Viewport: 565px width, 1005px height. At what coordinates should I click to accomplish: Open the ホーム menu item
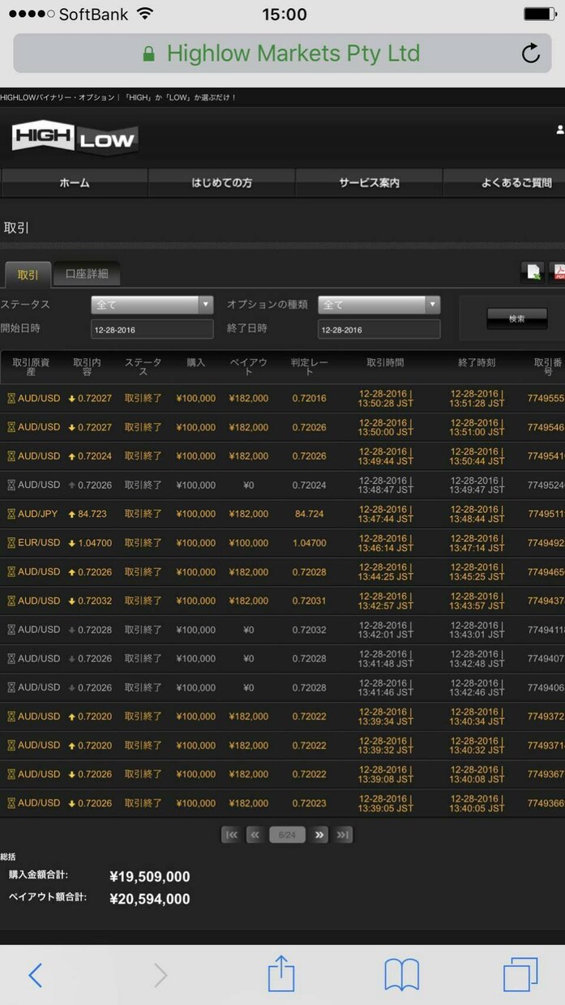click(x=75, y=183)
